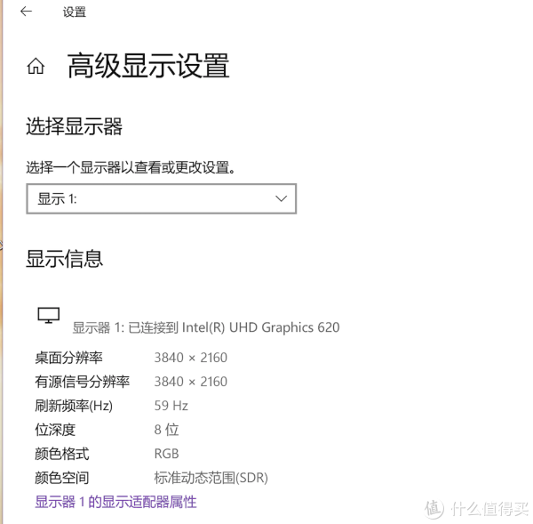This screenshot has height=524, width=533.
Task: Click the 颜色空间 label
Action: point(62,478)
